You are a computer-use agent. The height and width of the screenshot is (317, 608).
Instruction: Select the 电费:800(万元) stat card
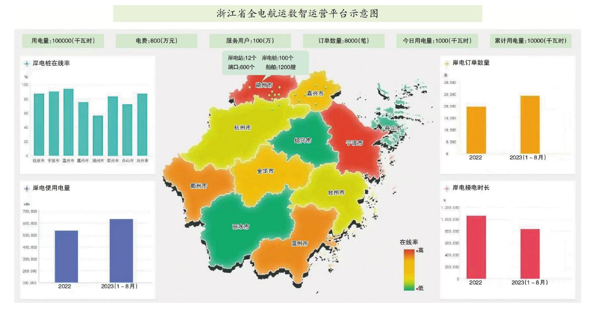(x=156, y=41)
